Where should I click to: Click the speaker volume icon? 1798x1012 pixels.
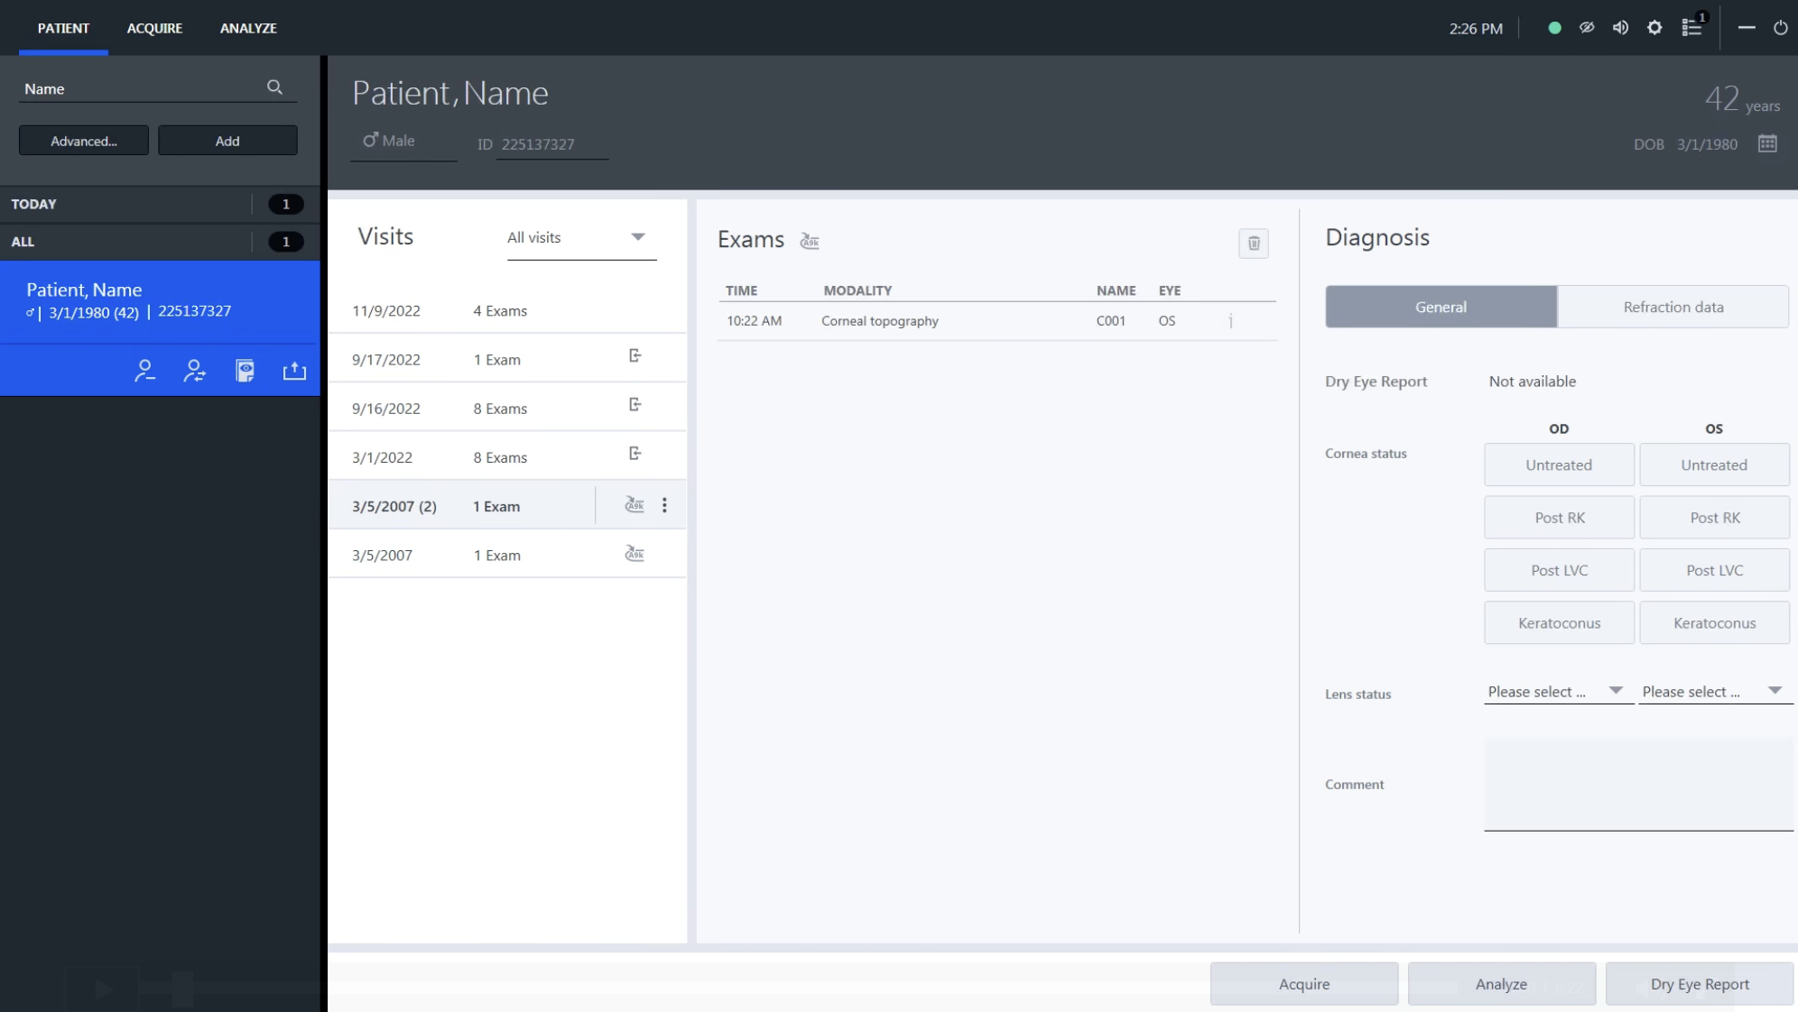1620,28
